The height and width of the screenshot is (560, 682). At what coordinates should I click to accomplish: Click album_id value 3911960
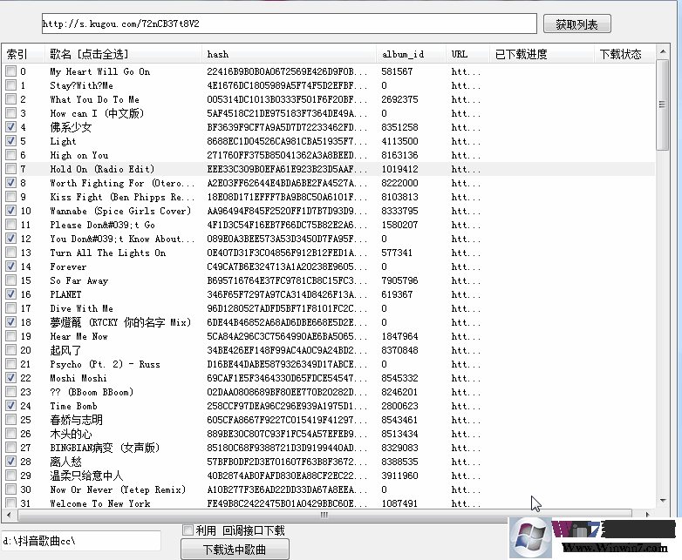pyautogui.click(x=399, y=476)
